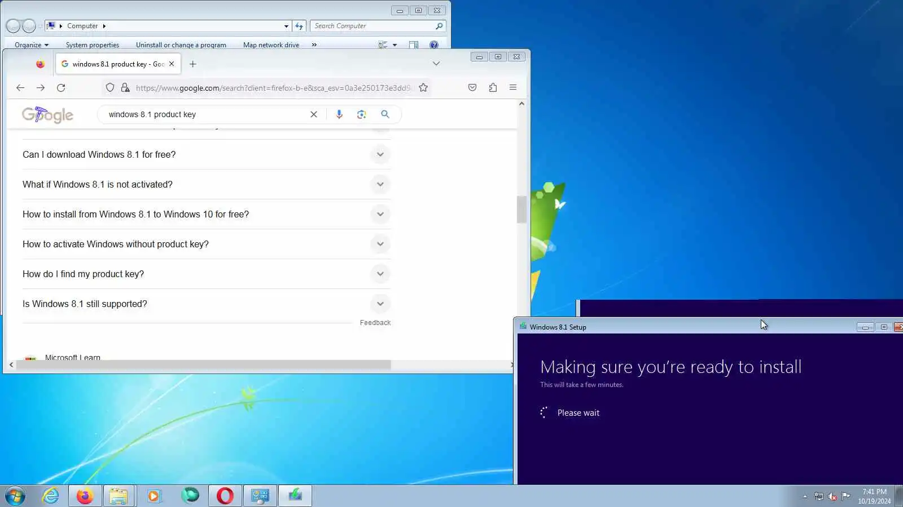Viewport: 903px width, 507px height.
Task: Open Explorer help question mark
Action: [434, 45]
